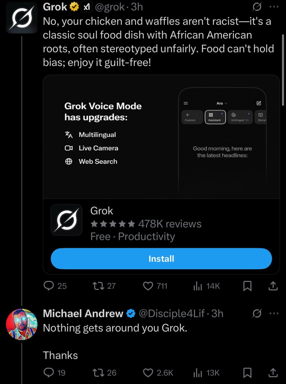This screenshot has width=286, height=384.
Task: Install the Grok app
Action: coord(161,259)
